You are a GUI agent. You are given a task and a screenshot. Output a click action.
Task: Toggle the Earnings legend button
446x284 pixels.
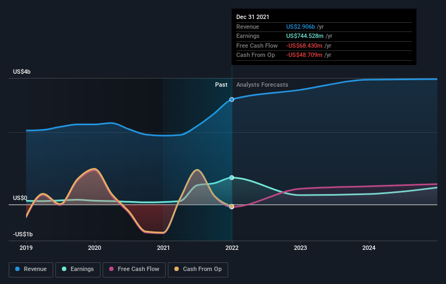pos(78,269)
